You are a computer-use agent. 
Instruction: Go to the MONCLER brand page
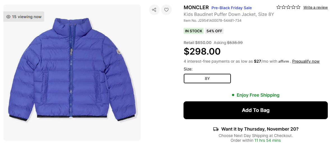point(196,8)
